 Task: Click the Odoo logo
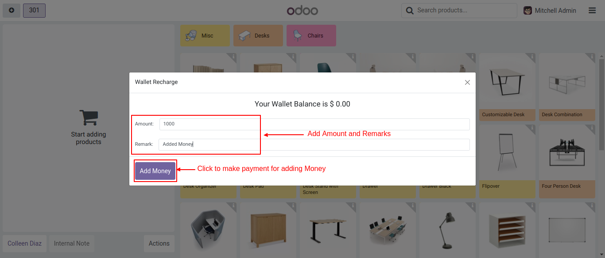point(302,11)
